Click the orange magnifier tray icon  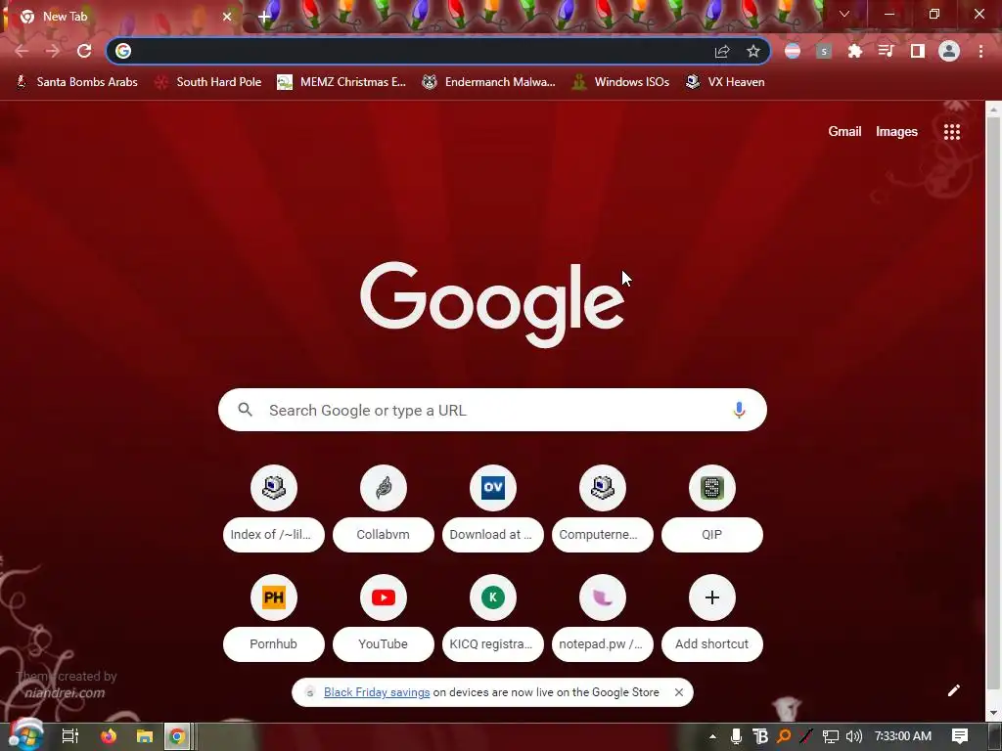(784, 736)
